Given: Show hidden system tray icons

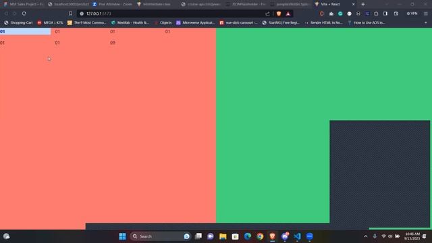Looking at the screenshot, I should 366,236.
